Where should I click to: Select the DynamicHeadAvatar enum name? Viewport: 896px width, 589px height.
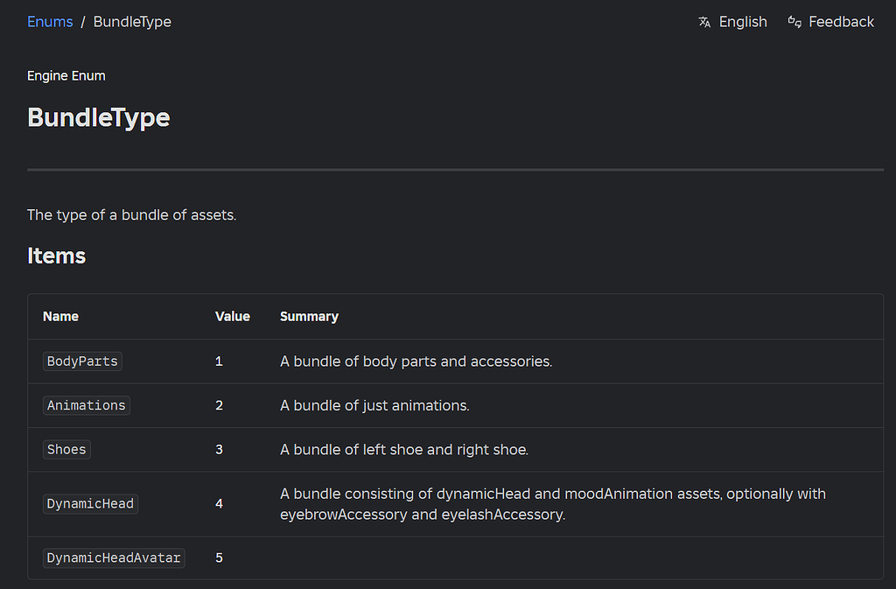click(114, 557)
